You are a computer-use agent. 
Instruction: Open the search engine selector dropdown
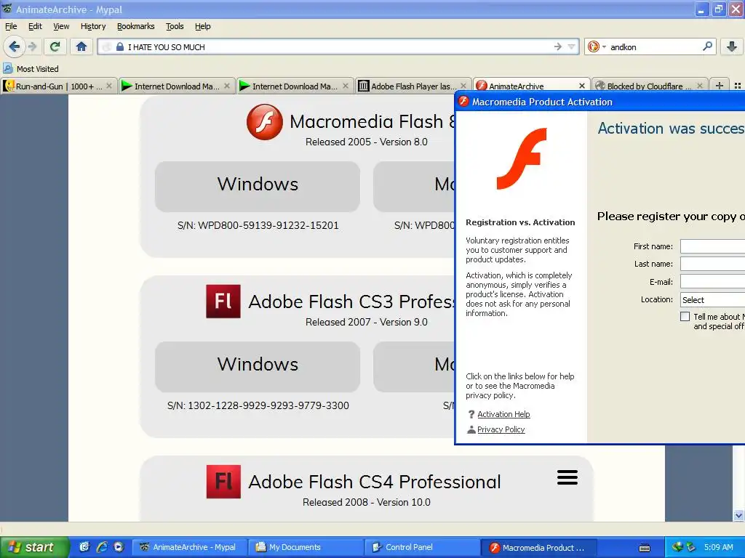[x=597, y=46]
